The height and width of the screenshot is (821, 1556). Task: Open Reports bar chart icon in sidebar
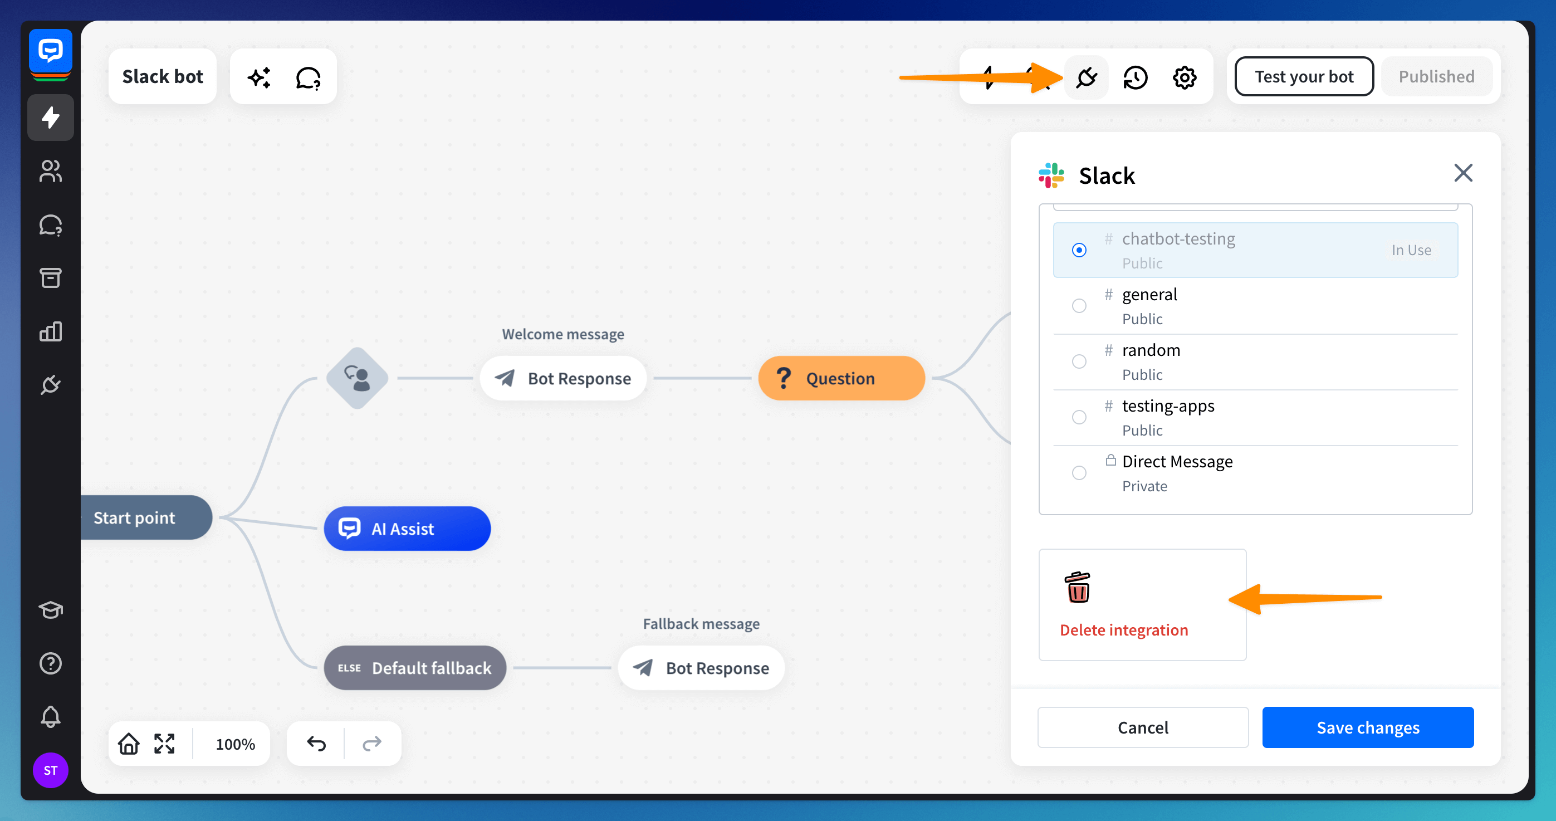coord(50,331)
